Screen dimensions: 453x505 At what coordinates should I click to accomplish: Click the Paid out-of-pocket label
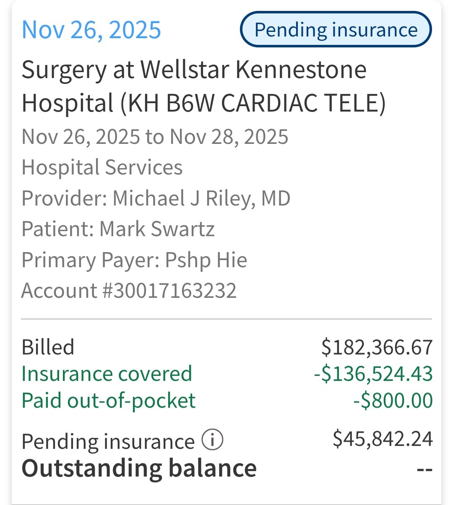click(108, 401)
